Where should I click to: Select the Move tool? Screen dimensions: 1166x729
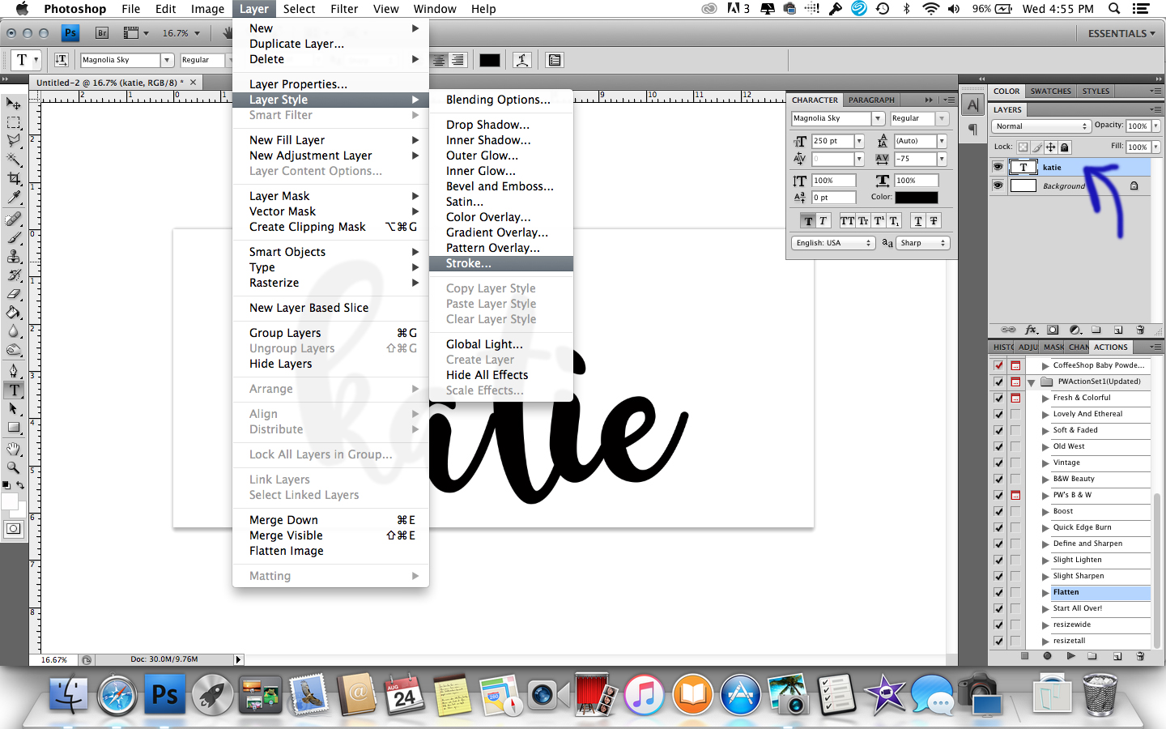point(14,104)
